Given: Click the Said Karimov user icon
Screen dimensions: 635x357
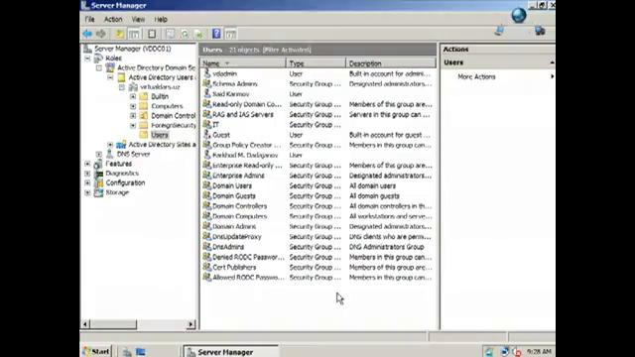Looking at the screenshot, I should (207, 93).
